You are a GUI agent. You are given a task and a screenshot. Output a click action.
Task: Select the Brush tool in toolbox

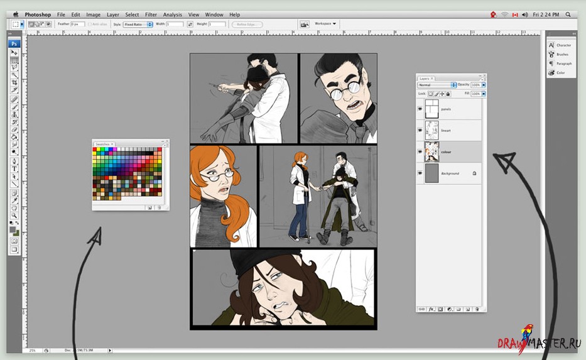[14, 107]
